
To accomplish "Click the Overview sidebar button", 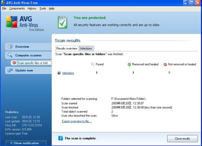I will (x=28, y=47).
